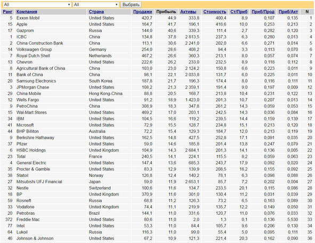
Task: Click the Freddie Mac row
Action: tap(158, 220)
